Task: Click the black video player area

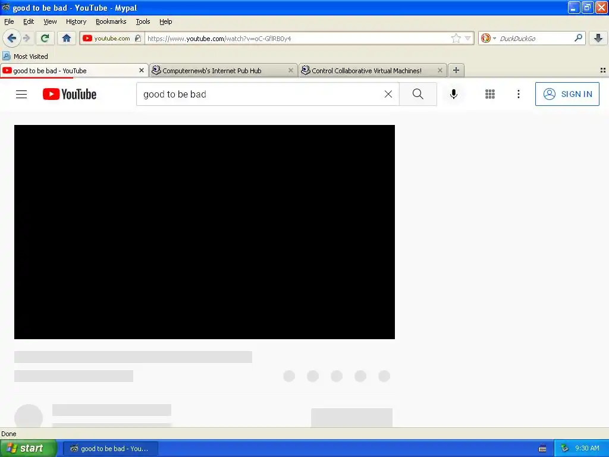Action: click(205, 232)
